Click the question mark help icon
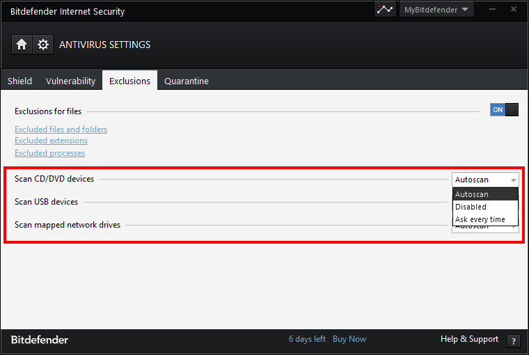The width and height of the screenshot is (529, 355). pyautogui.click(x=514, y=341)
